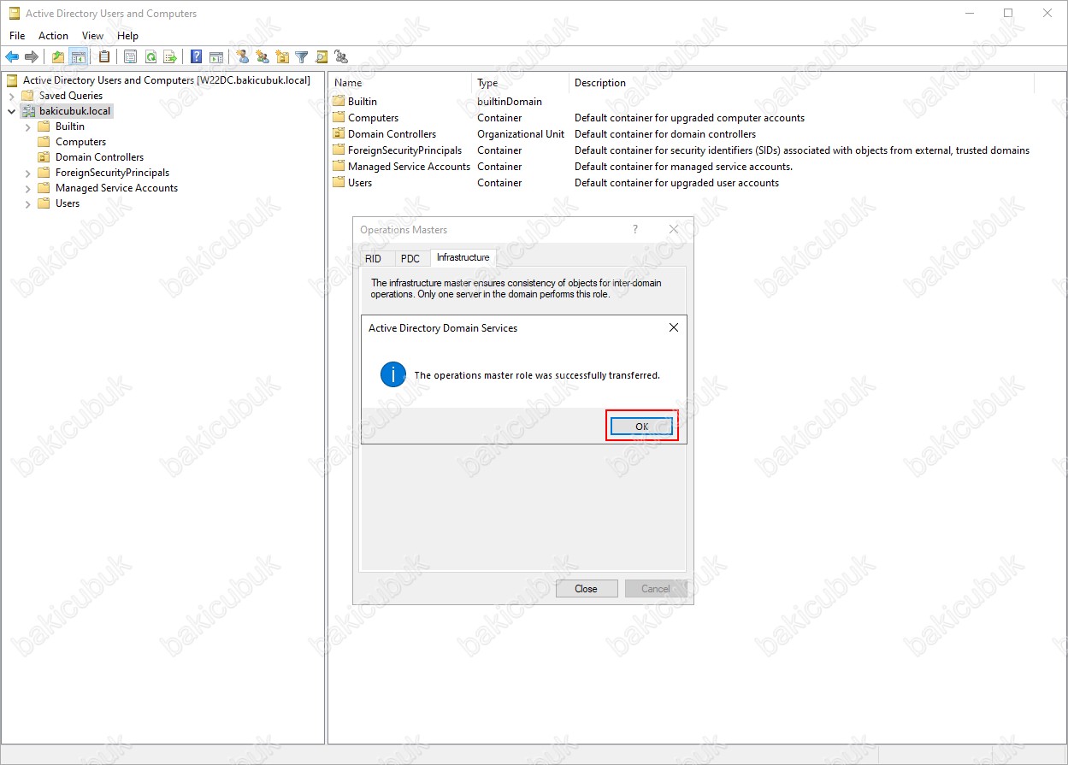Click the Back arrow toolbar icon
This screenshot has height=765, width=1068.
12,57
